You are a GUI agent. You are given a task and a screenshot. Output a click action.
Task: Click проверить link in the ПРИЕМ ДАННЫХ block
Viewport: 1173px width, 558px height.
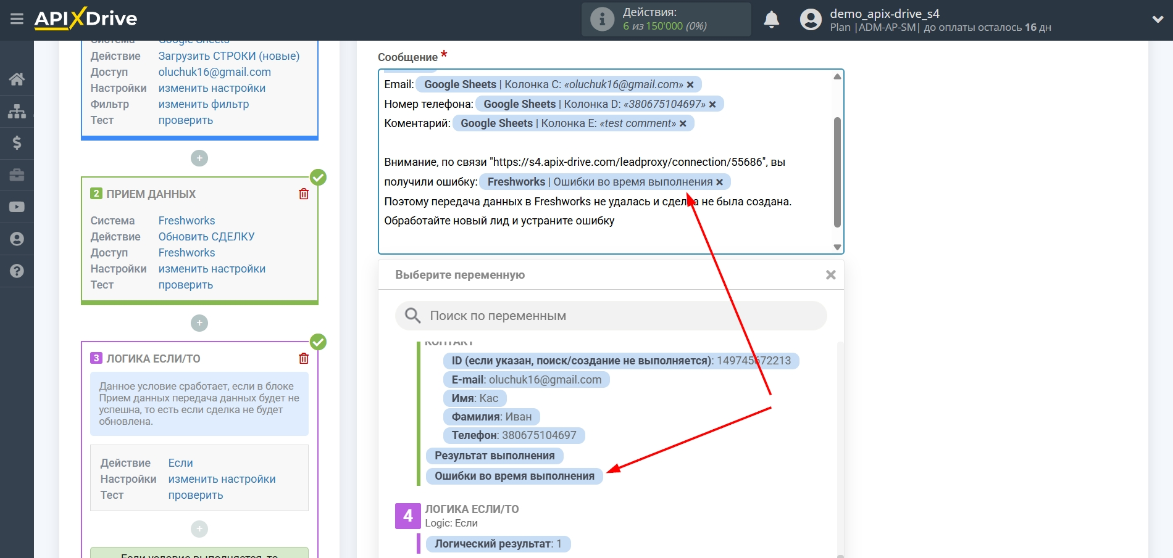(x=185, y=285)
